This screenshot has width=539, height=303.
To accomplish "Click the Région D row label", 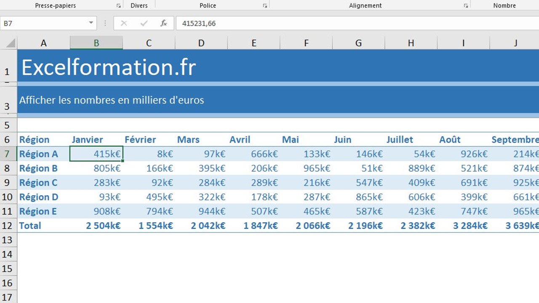I will 44,197.
